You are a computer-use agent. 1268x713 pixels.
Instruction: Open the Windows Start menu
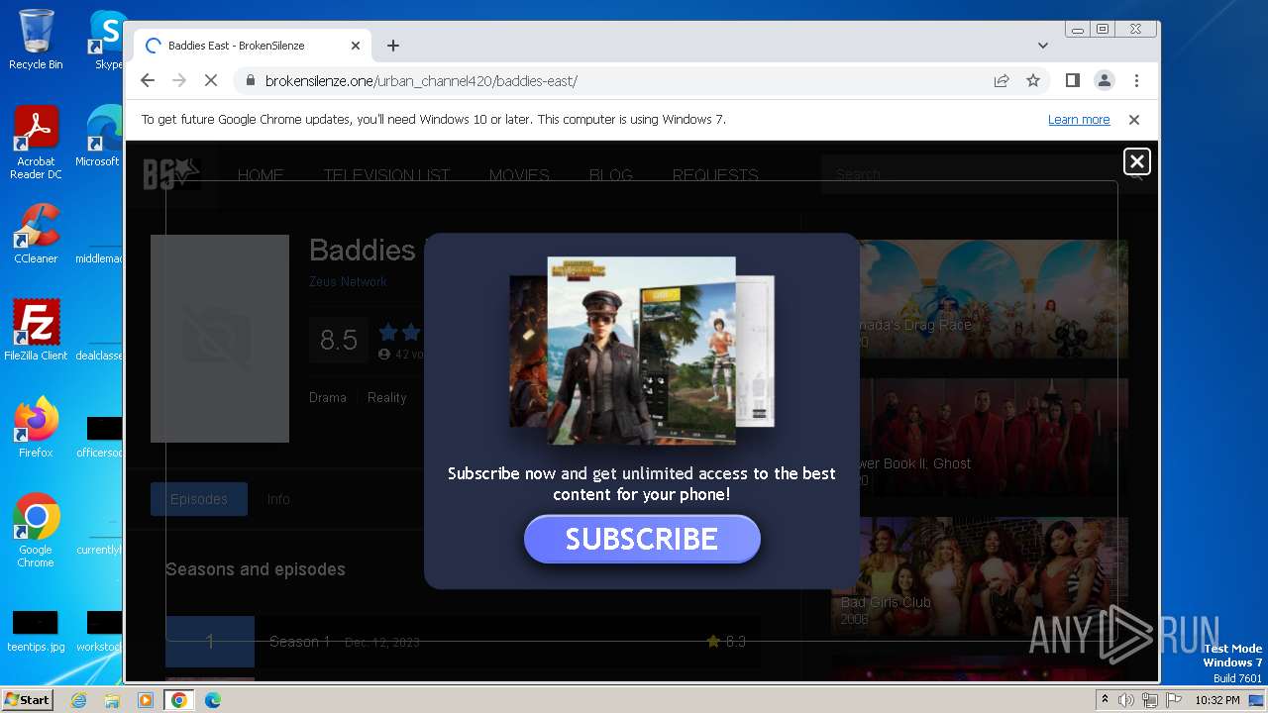pos(28,699)
